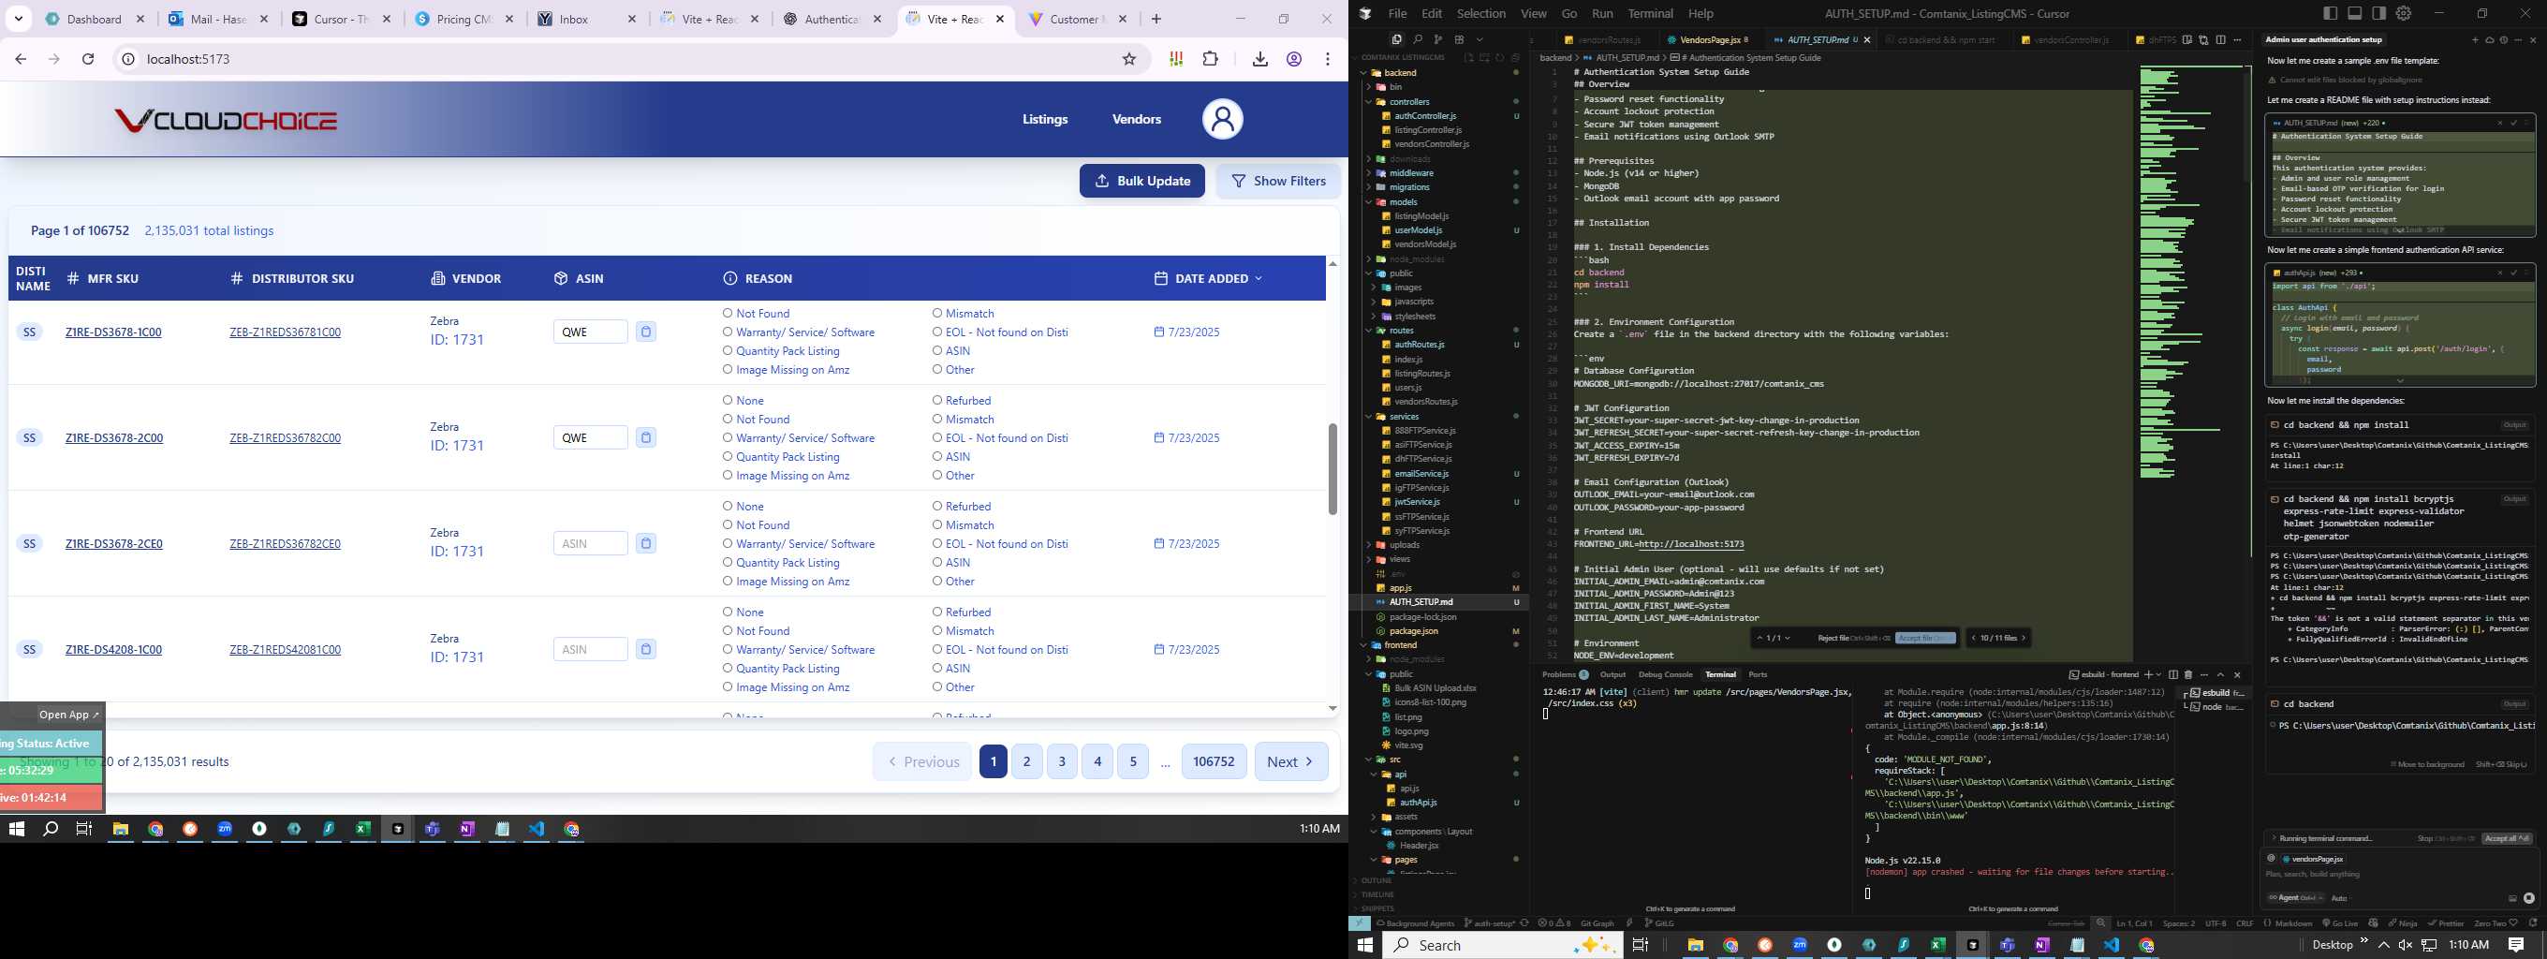Viewport: 2547px width, 959px height.
Task: Open Chrome extensions puzzle icon
Action: click(x=1210, y=59)
